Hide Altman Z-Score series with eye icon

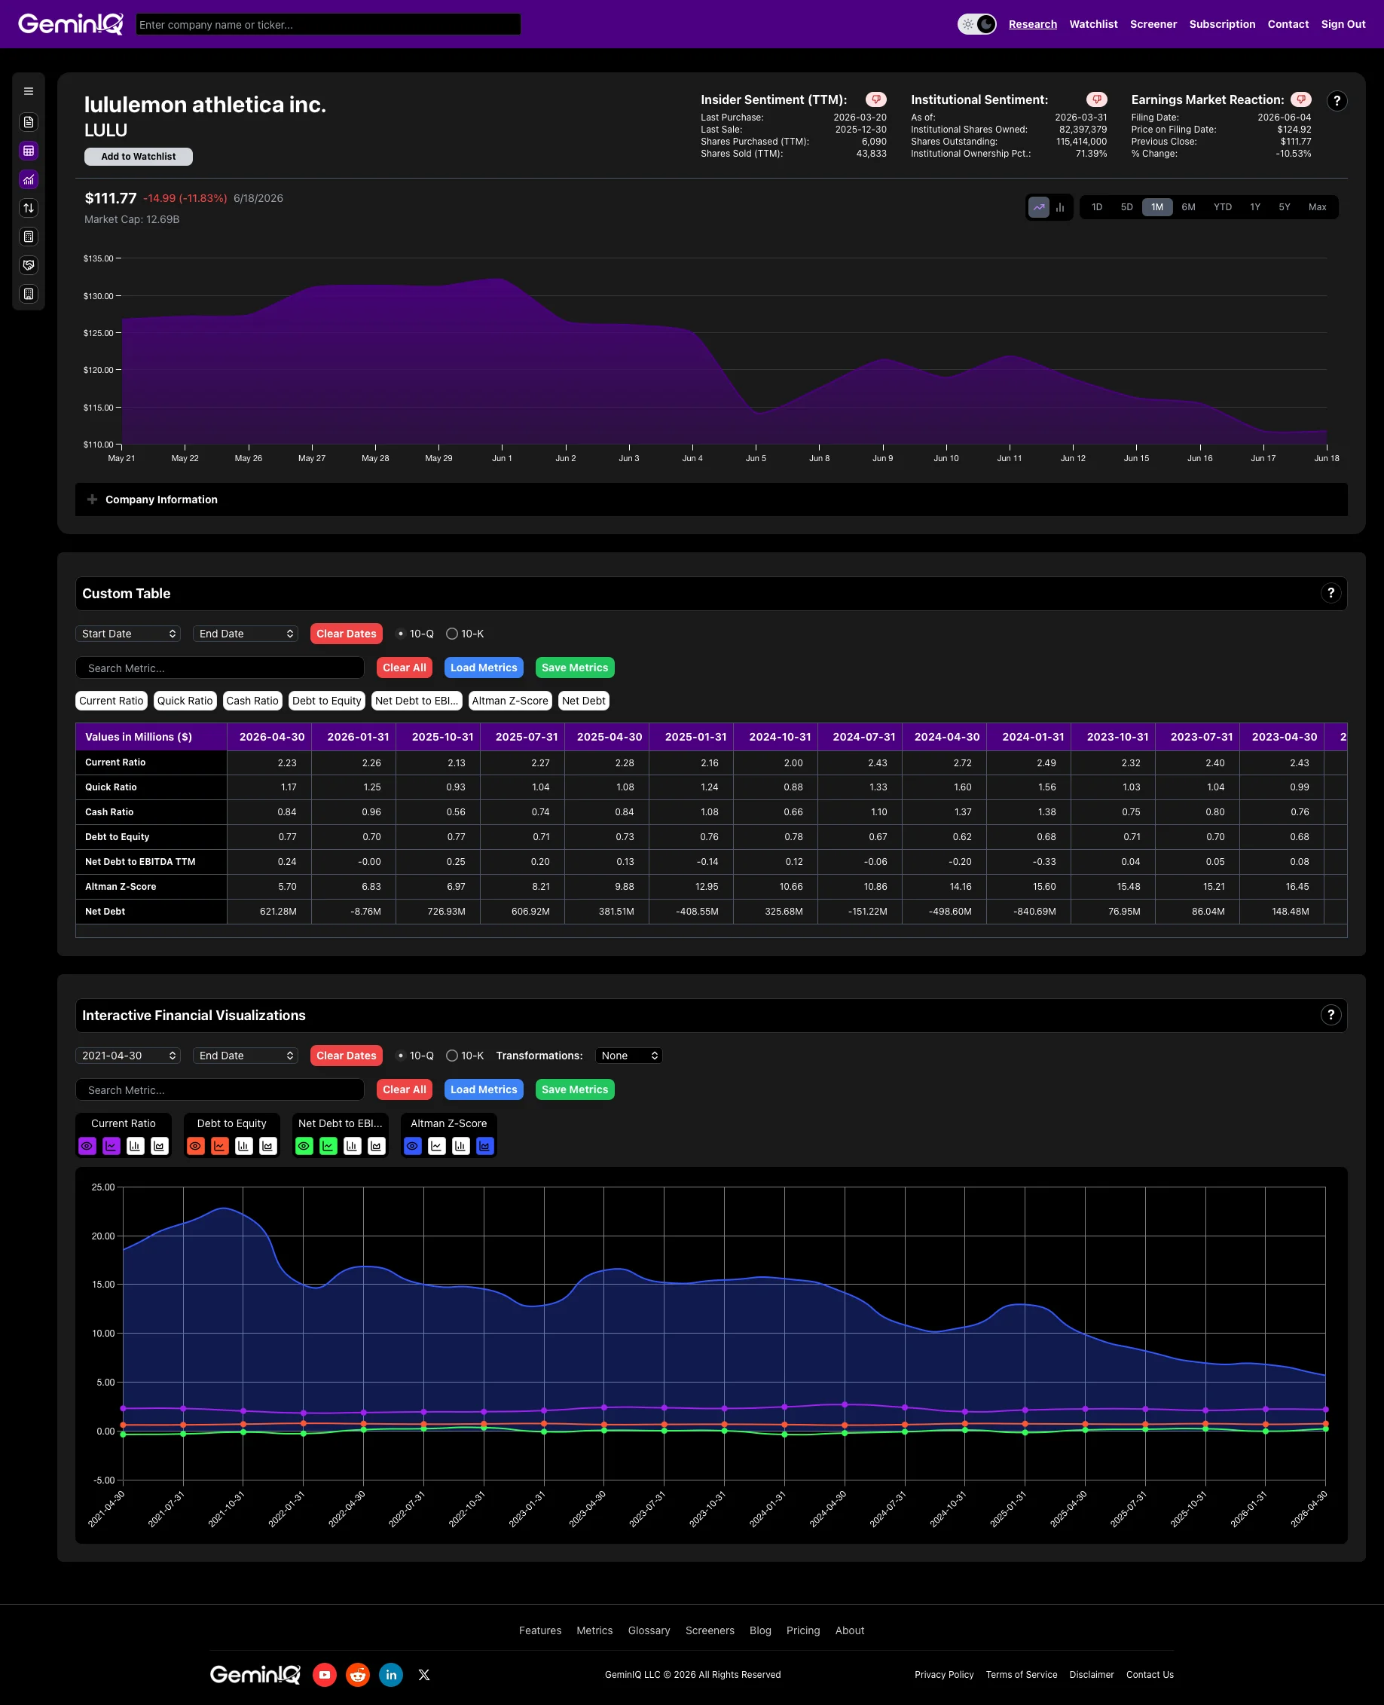(x=413, y=1146)
